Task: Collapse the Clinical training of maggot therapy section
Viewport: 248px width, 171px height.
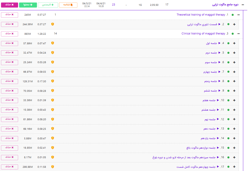Action: (x=239, y=34)
